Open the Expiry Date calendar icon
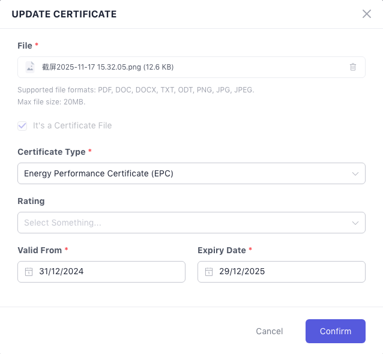This screenshot has width=383, height=354. pyautogui.click(x=209, y=272)
